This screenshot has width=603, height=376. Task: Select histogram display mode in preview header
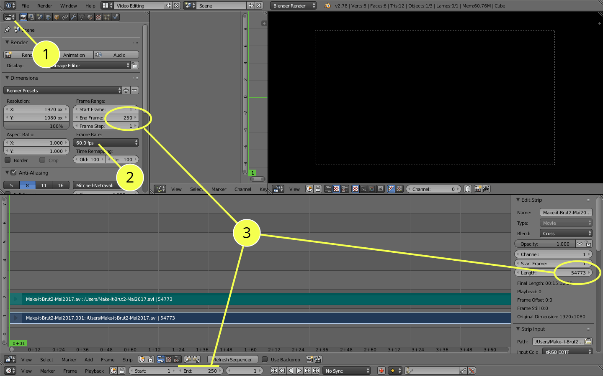(x=380, y=189)
